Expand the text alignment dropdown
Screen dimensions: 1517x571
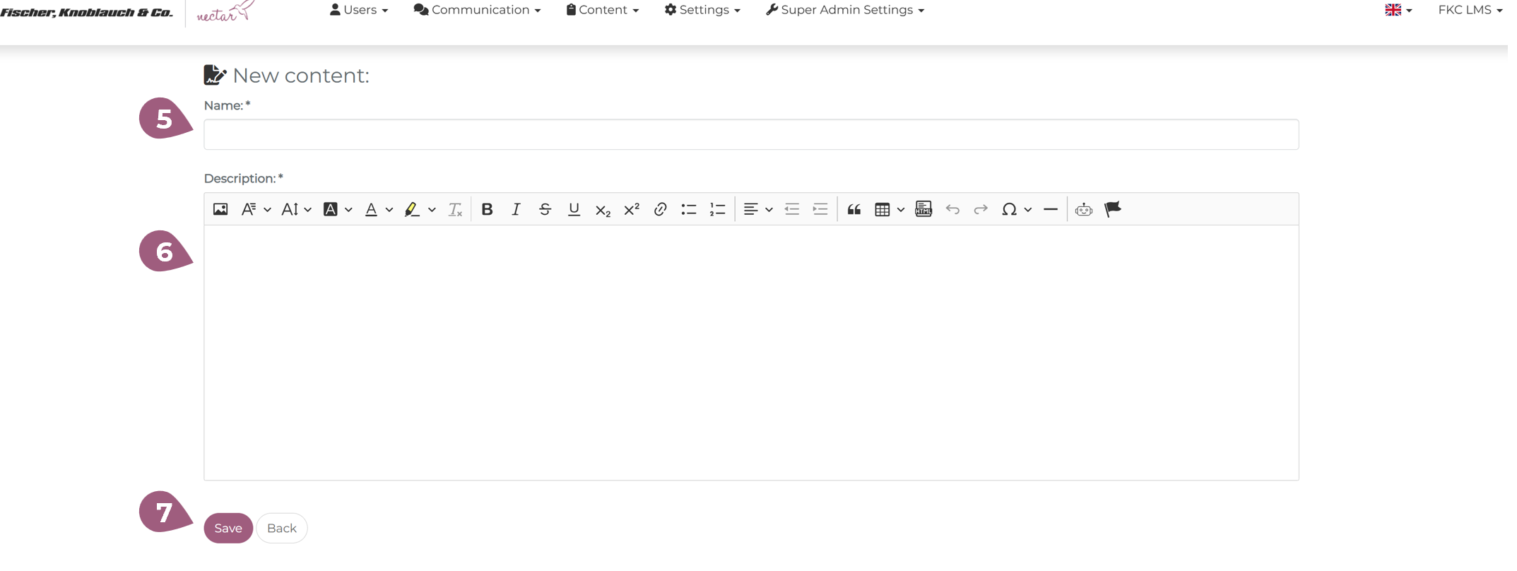click(757, 209)
